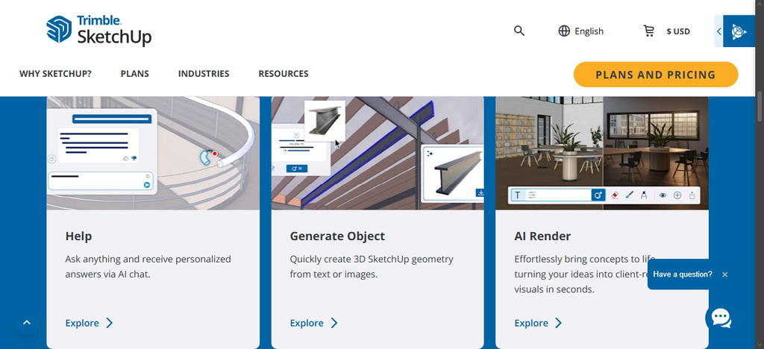This screenshot has height=349, width=764.
Task: Change the $ USD currency
Action: 678,31
